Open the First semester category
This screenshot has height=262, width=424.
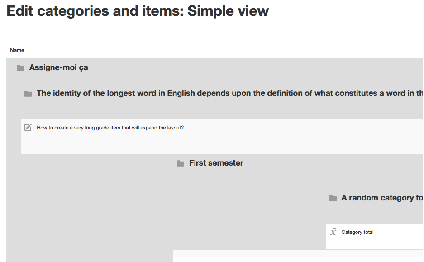pyautogui.click(x=216, y=163)
